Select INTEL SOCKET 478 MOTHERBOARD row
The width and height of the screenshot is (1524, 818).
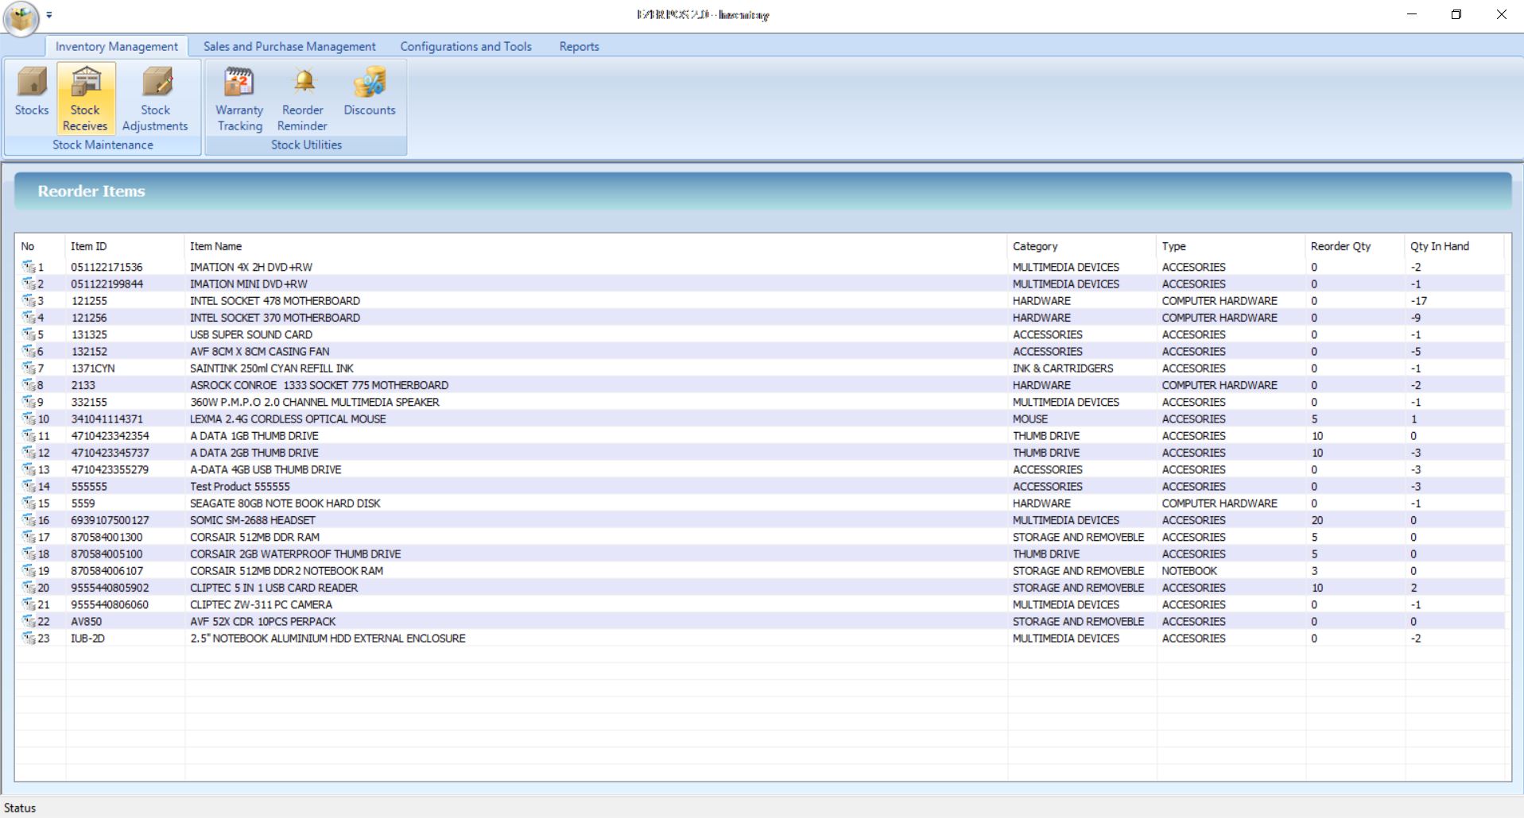(x=274, y=301)
